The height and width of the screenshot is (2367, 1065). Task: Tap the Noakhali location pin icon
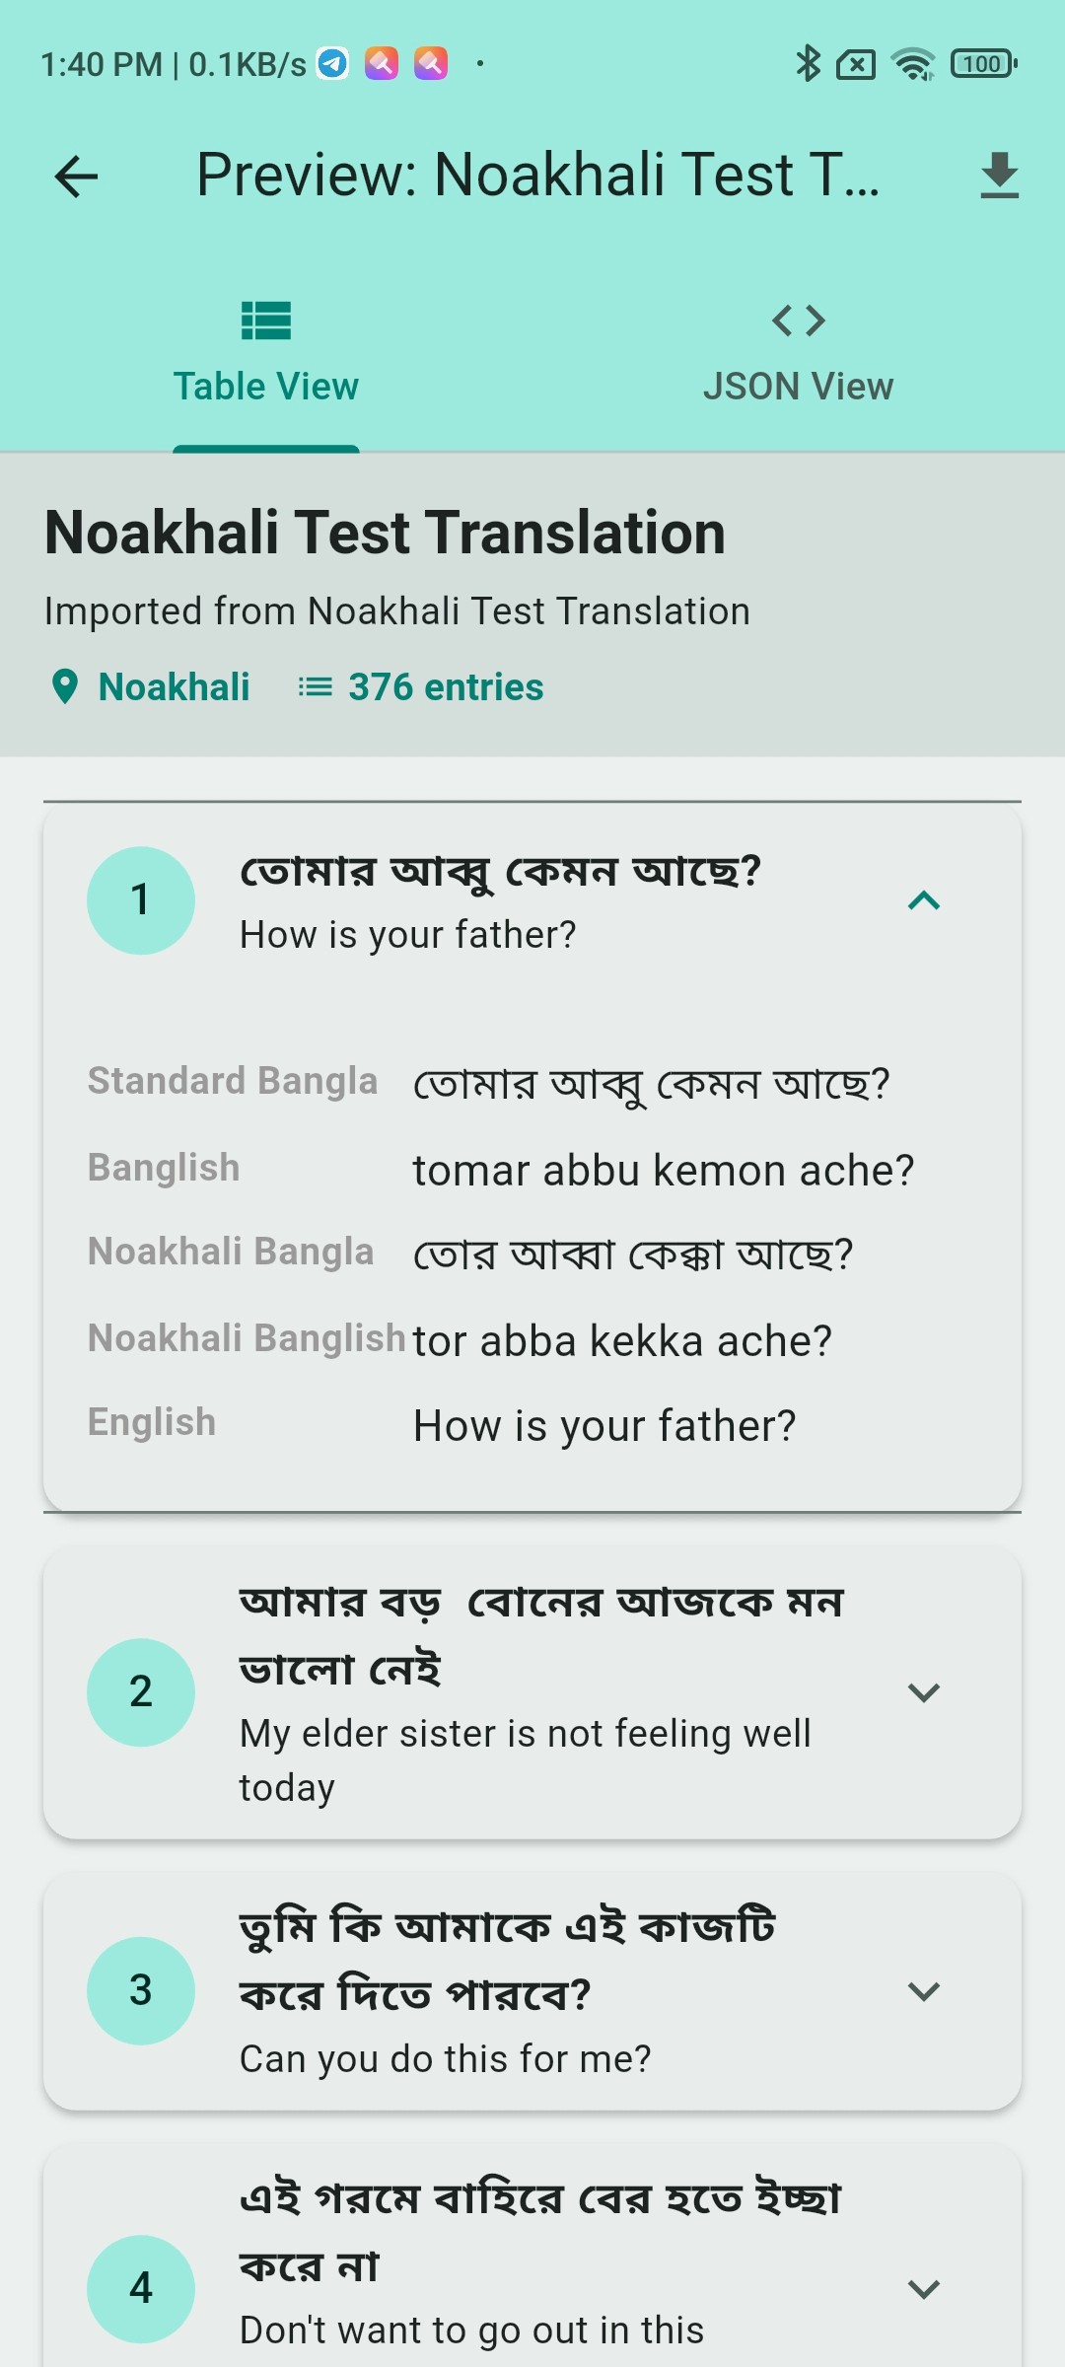(x=65, y=686)
